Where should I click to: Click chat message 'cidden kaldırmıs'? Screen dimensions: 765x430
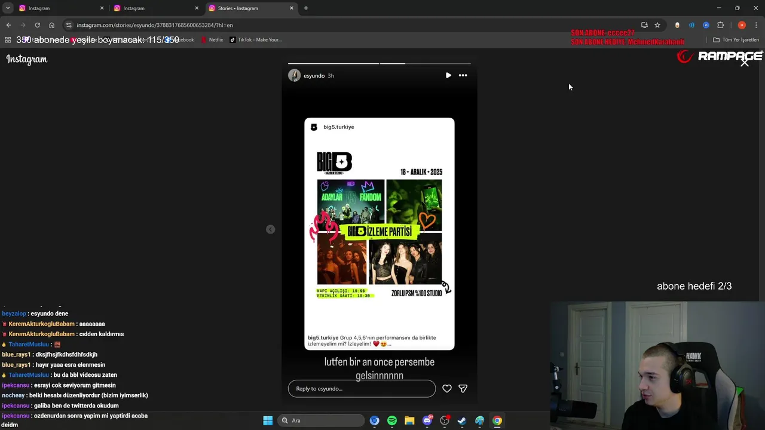click(x=102, y=334)
